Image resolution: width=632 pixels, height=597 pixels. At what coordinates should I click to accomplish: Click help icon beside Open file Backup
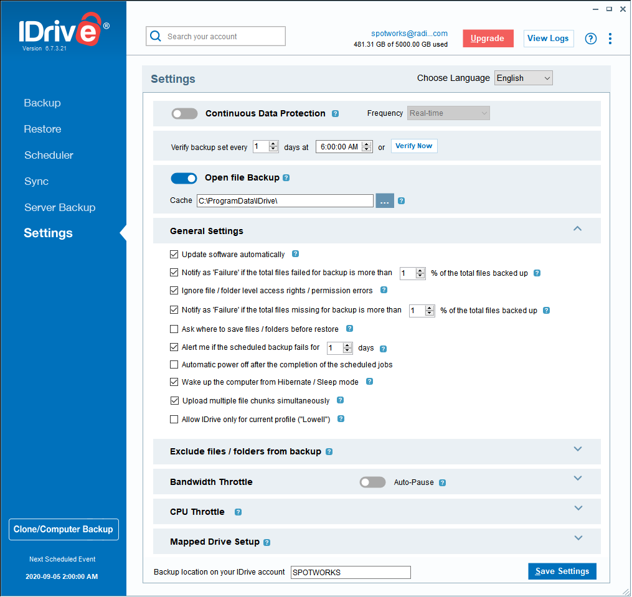point(286,178)
